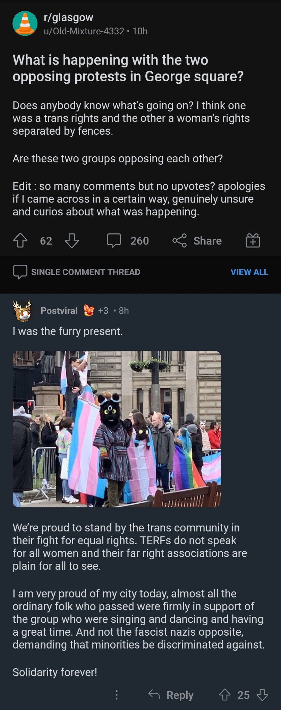Open comments via the speech bubble icon
Screen dimensions: 281x710
[114, 240]
